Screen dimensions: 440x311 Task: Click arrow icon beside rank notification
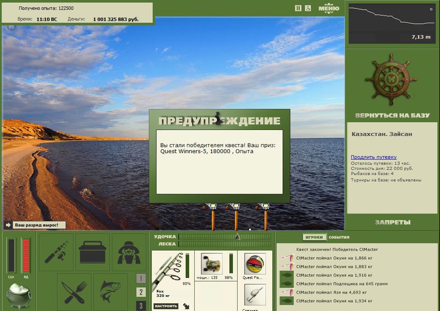point(8,225)
